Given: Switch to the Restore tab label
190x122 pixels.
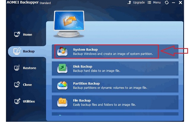Looking at the screenshot, I should click(29, 68).
